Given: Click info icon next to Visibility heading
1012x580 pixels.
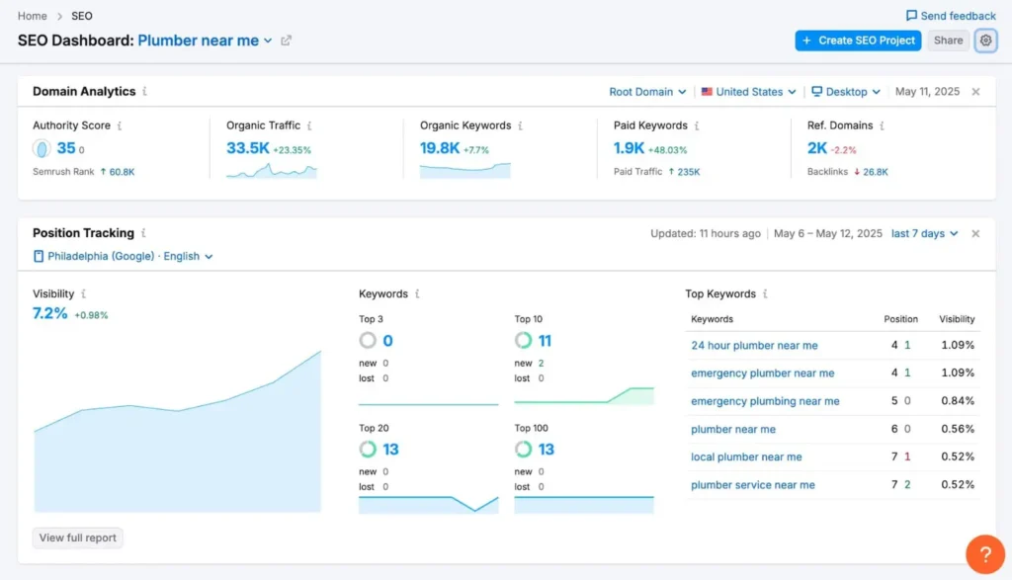Looking at the screenshot, I should tap(83, 294).
